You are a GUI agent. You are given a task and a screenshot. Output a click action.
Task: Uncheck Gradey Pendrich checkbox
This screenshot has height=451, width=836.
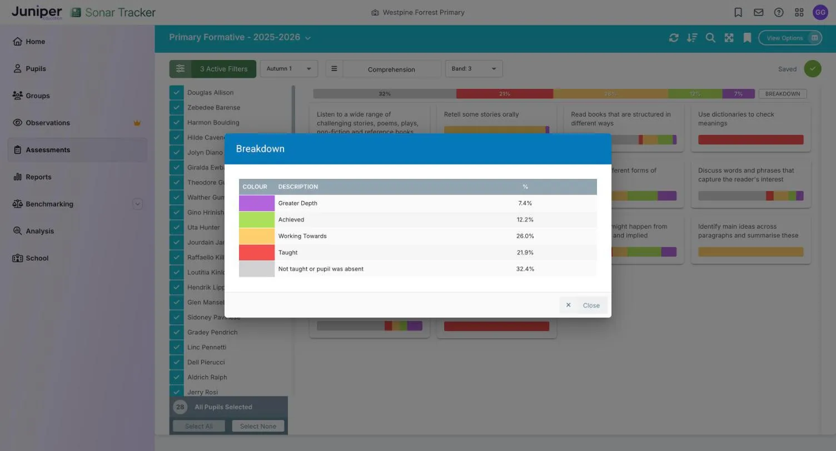tap(176, 333)
